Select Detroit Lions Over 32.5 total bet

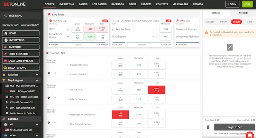click(157, 90)
